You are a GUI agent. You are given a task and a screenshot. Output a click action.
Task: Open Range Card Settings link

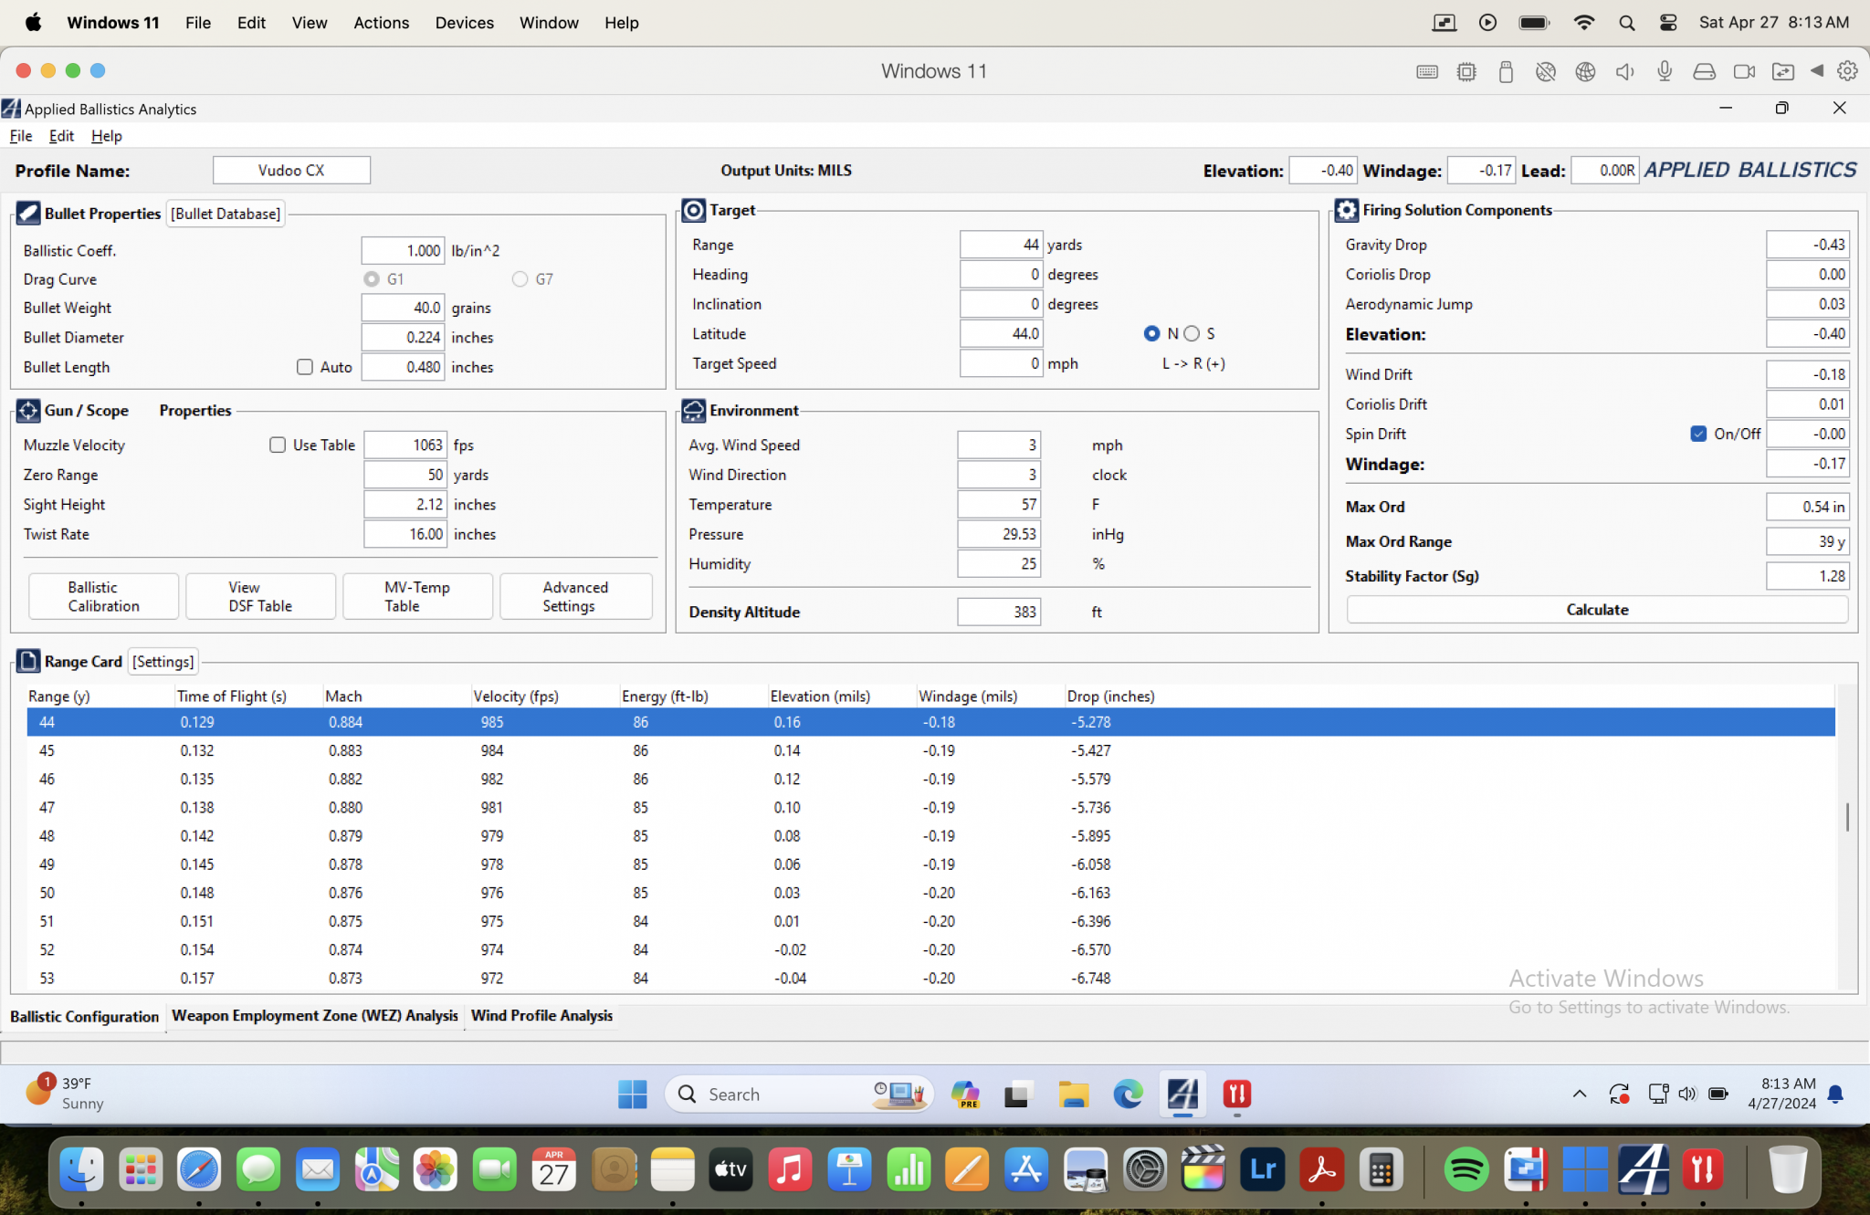163,661
